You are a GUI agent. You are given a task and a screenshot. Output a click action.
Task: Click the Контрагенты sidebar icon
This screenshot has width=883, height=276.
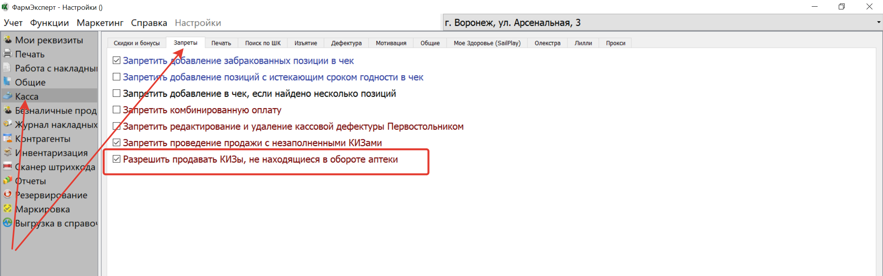[7, 138]
